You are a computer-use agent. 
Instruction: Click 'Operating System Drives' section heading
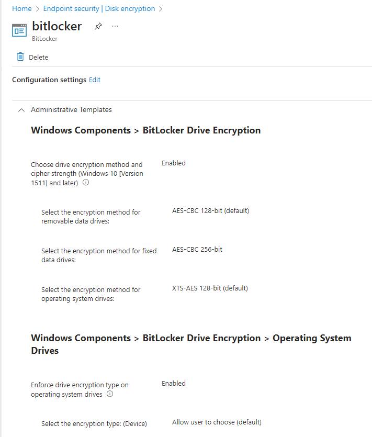(x=191, y=344)
